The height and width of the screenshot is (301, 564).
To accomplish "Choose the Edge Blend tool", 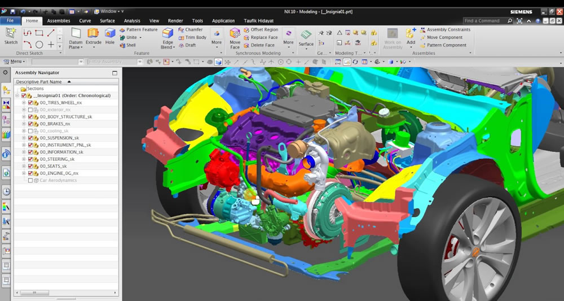I will [168, 38].
